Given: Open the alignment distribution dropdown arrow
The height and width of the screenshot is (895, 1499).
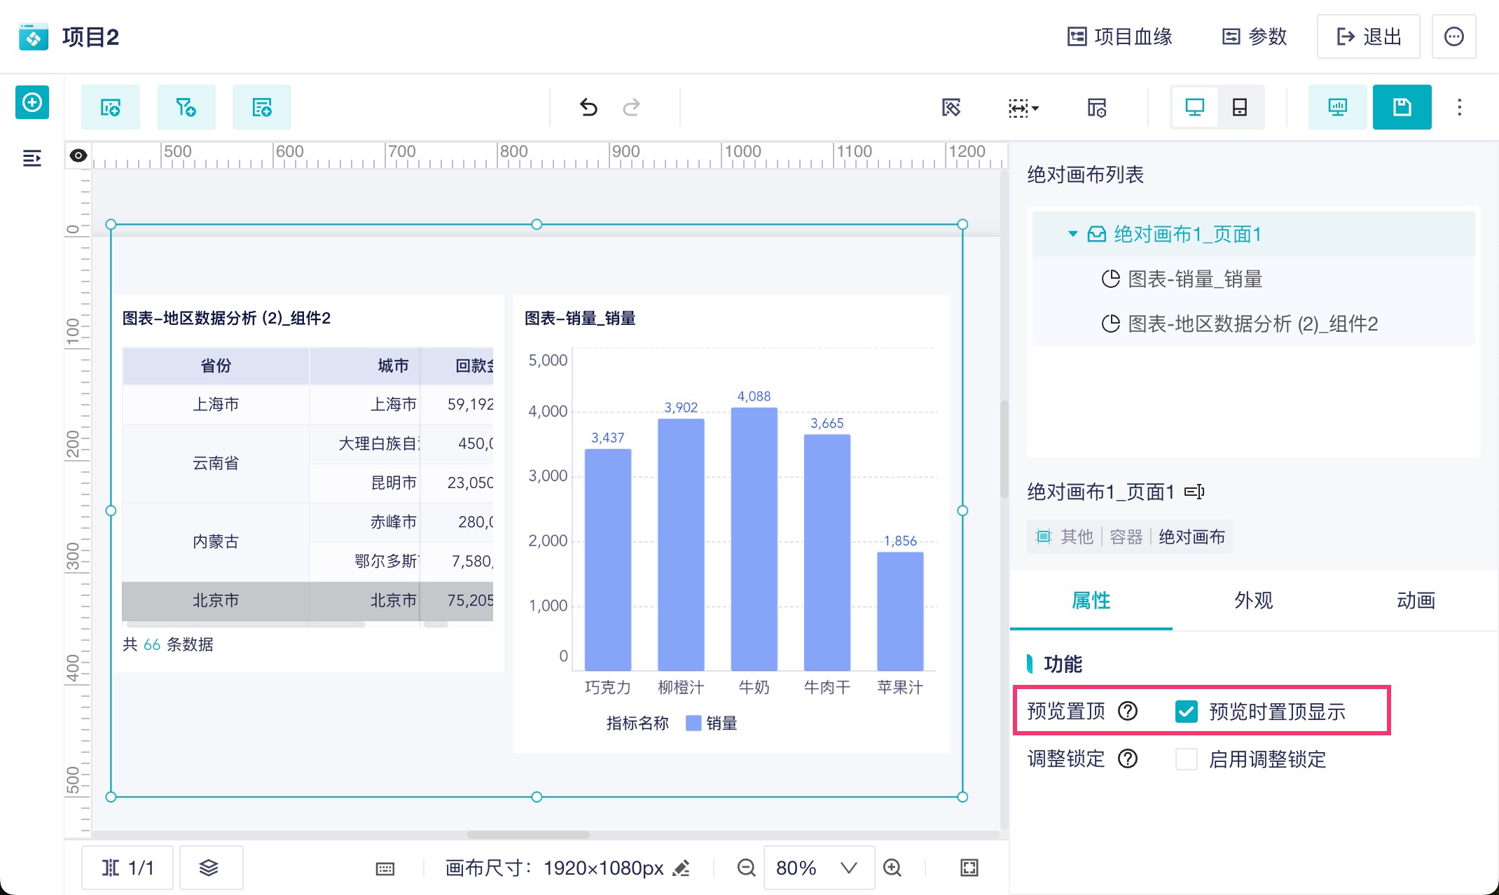Looking at the screenshot, I should [x=1036, y=108].
